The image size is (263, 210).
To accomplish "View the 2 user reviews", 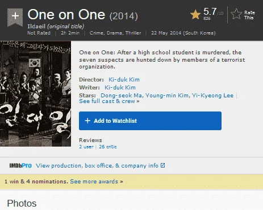I will 86,147.
